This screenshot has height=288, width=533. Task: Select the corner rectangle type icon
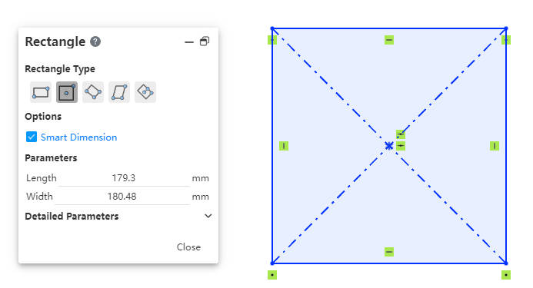(x=41, y=92)
